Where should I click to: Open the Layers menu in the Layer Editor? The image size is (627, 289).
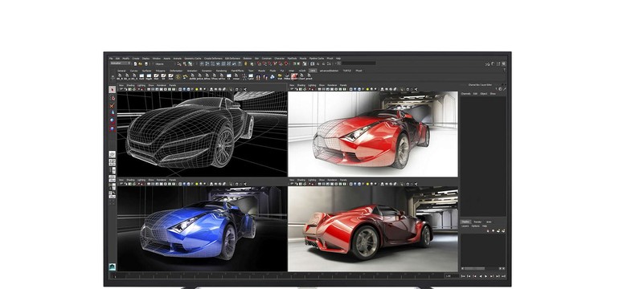pos(465,226)
